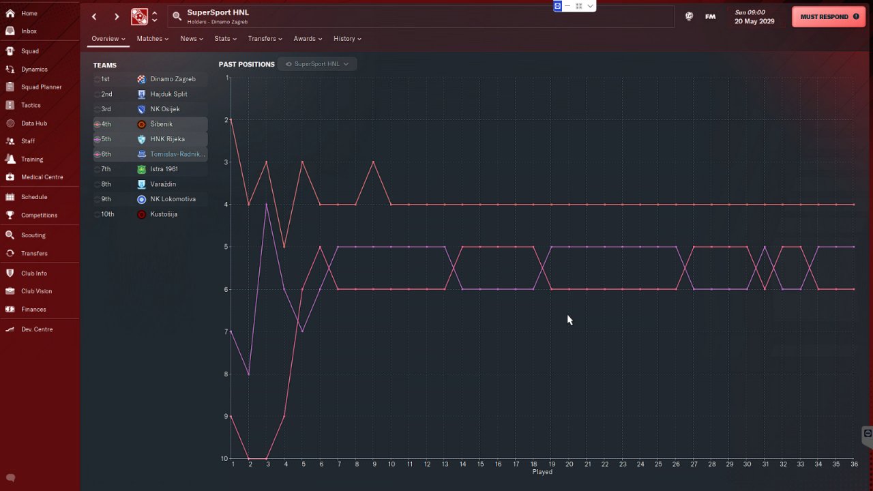This screenshot has height=491, width=873.
Task: Open the Inbox icon in sidebar
Action: (10, 31)
